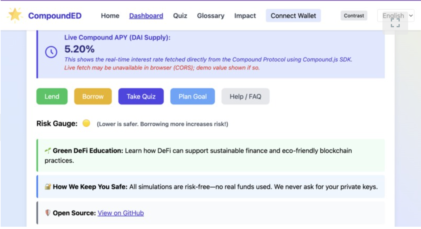The image size is (421, 229).
Task: Click the shield icon beside Open Source
Action: 48,213
